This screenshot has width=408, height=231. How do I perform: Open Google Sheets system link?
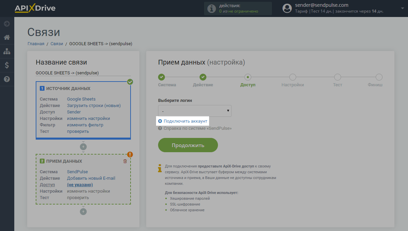(x=81, y=99)
